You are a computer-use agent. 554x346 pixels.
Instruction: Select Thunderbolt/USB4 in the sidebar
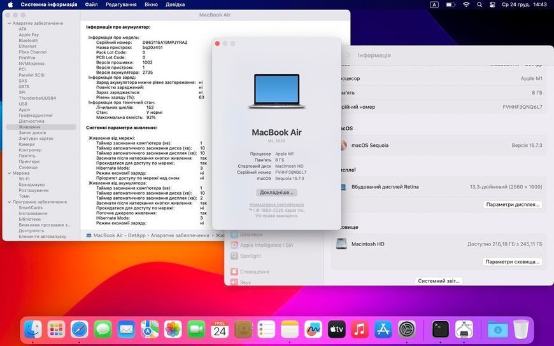click(x=37, y=98)
